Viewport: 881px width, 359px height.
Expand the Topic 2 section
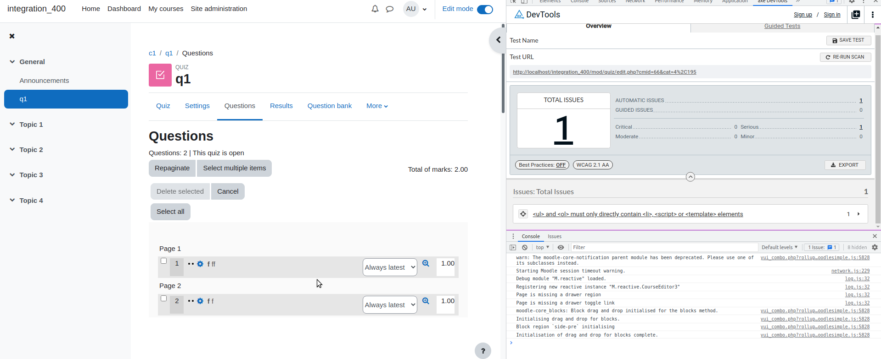(12, 150)
